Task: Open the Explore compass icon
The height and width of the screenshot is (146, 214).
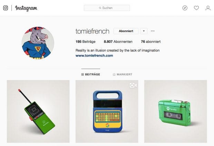Action: tap(185, 8)
